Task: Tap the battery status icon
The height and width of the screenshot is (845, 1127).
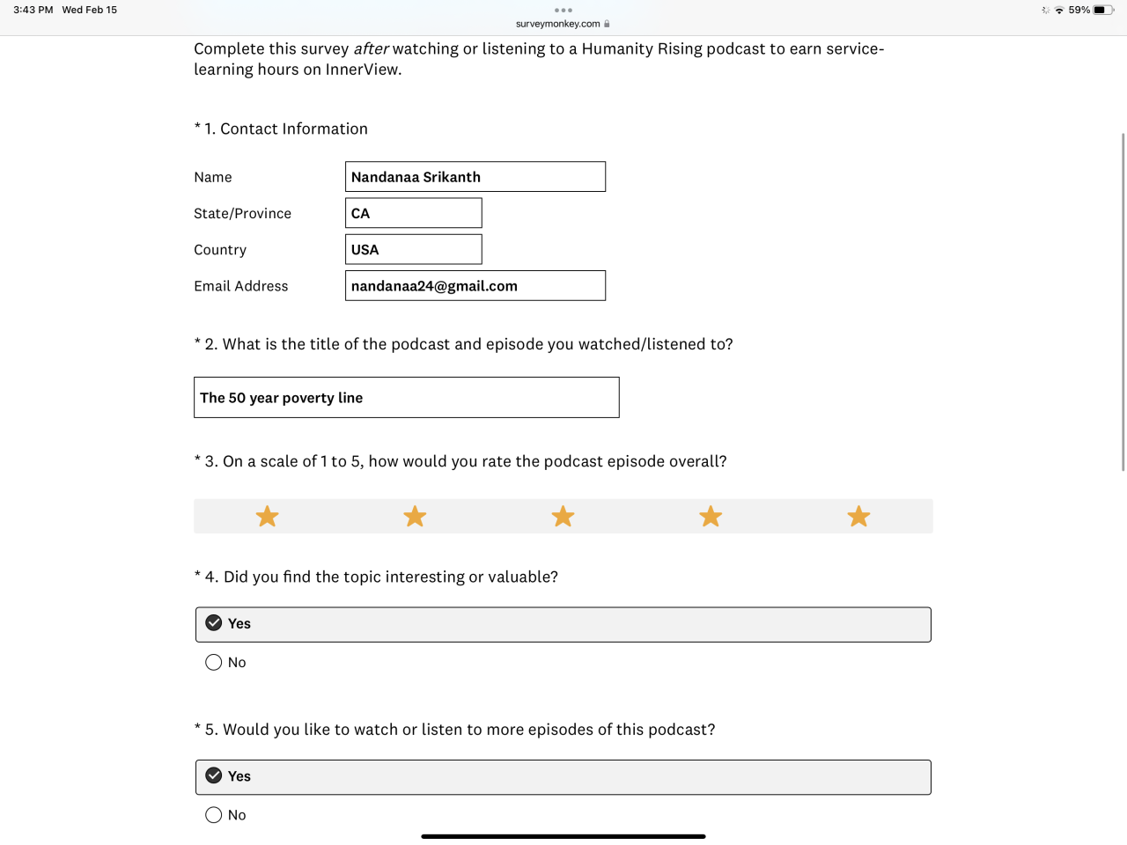Action: [x=1104, y=11]
